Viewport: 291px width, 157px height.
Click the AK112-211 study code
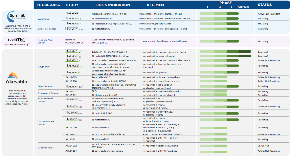click(71, 95)
